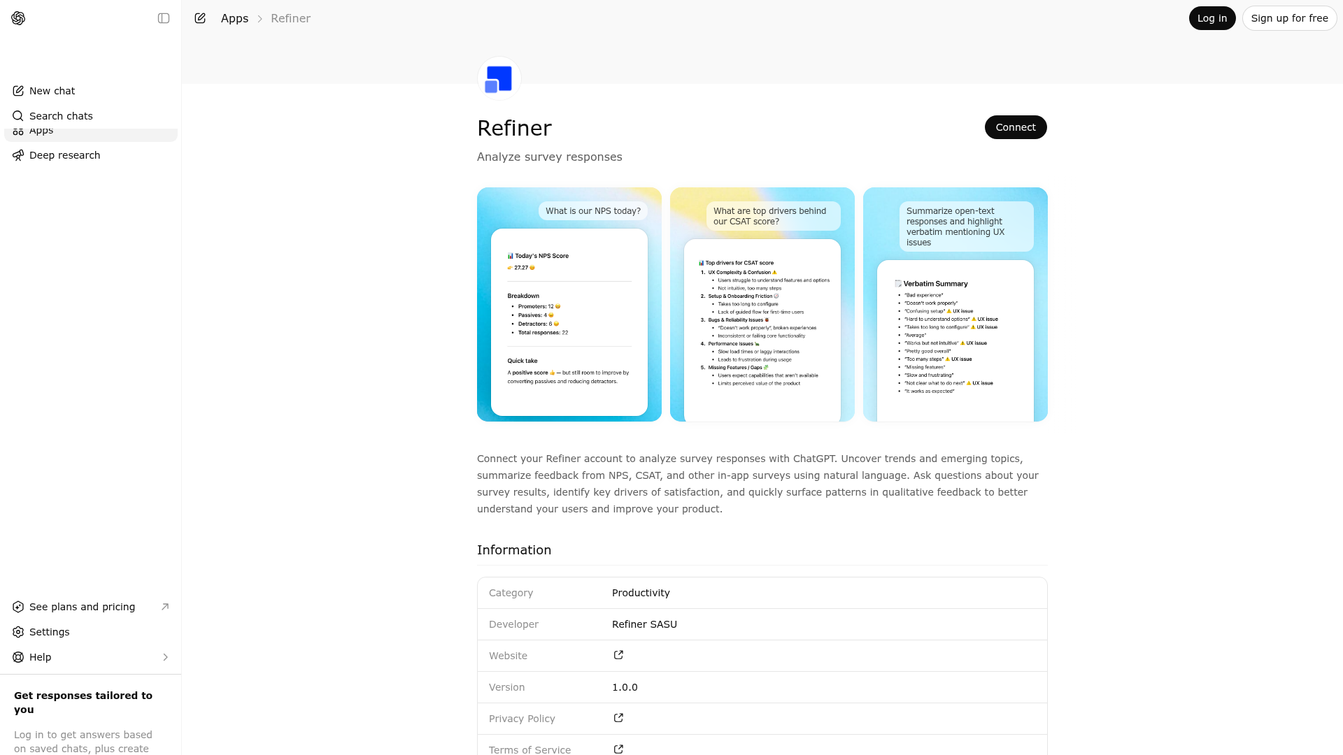Click the Information section heading
This screenshot has width=1343, height=755.
[x=514, y=550]
